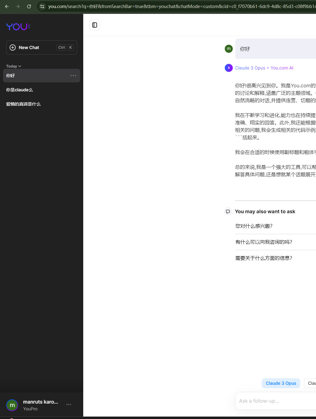316x419 pixels.
Task: Click the Claude 3 Opus lightning bolt icon
Action: point(228,68)
